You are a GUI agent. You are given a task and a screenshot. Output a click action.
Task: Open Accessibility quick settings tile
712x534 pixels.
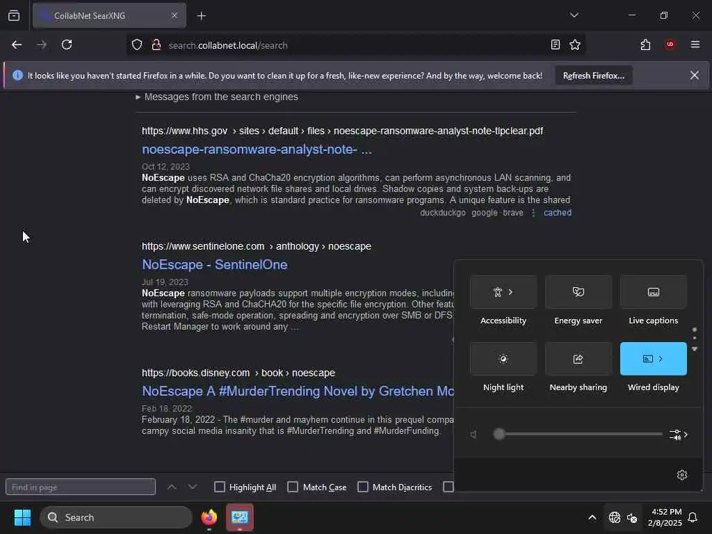[503, 292]
